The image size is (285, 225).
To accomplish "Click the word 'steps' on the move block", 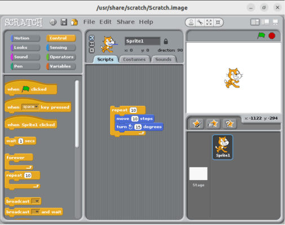I will pyautogui.click(x=146, y=119).
